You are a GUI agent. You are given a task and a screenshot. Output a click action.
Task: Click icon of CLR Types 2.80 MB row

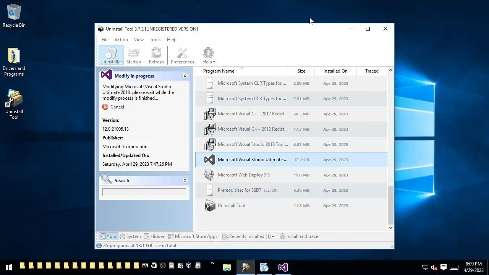coord(210,83)
